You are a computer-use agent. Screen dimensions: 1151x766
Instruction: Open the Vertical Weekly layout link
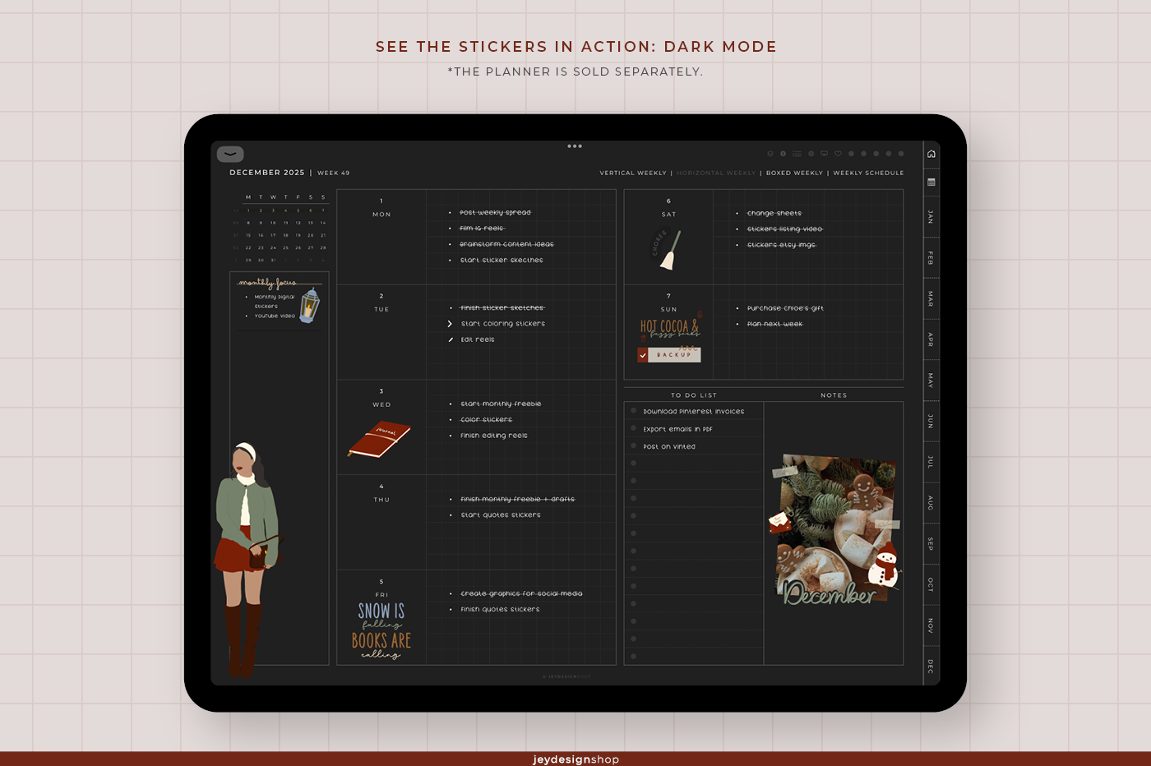(x=632, y=173)
